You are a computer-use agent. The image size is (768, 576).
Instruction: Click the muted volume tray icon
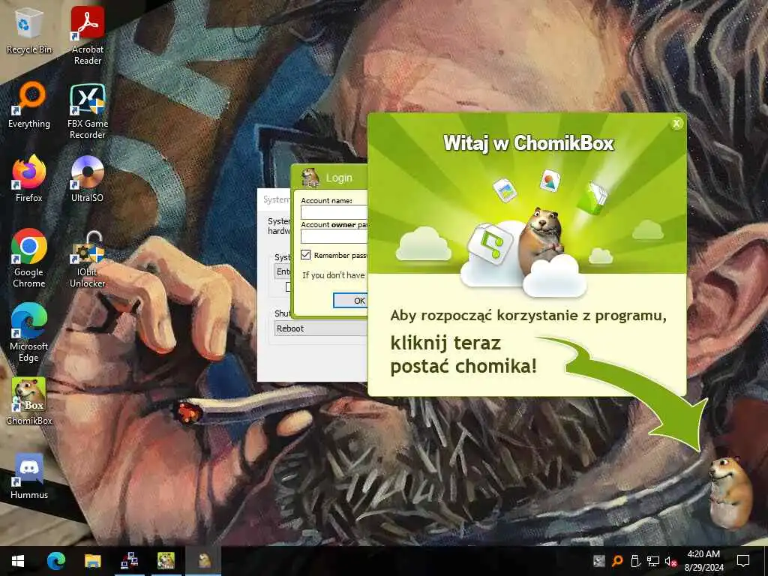(670, 561)
